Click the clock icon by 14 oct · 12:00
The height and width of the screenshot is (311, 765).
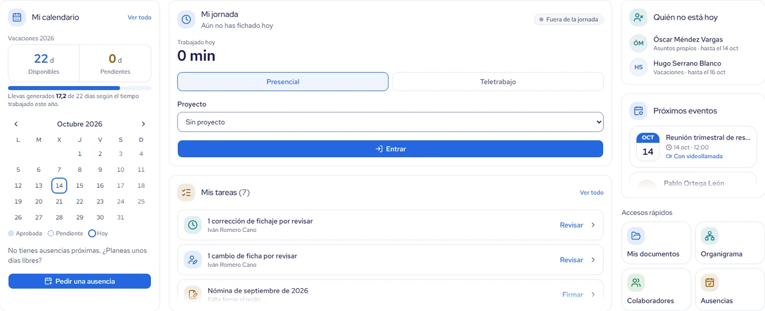coord(669,147)
